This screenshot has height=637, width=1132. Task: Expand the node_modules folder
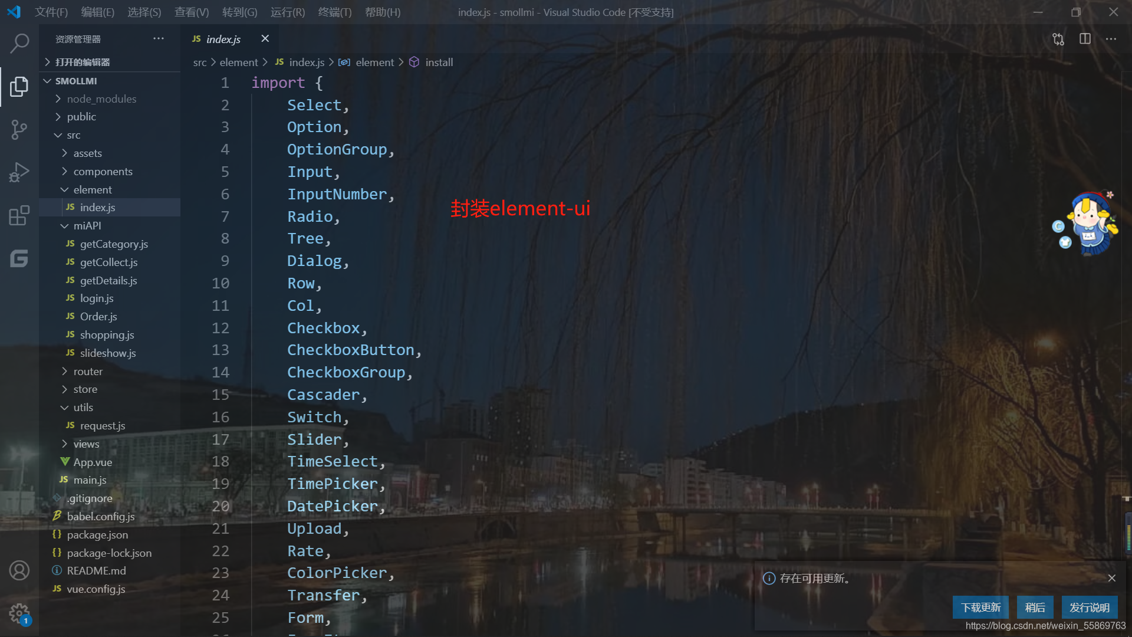101,99
